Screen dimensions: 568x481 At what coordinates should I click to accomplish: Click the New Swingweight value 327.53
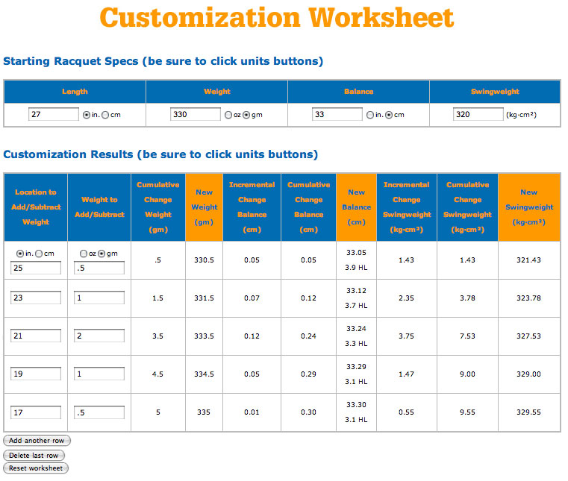(528, 336)
